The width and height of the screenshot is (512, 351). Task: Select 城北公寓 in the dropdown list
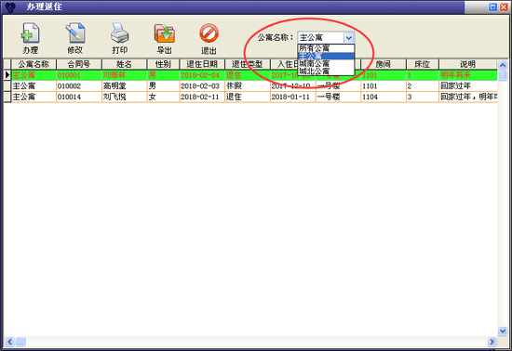tap(326, 71)
